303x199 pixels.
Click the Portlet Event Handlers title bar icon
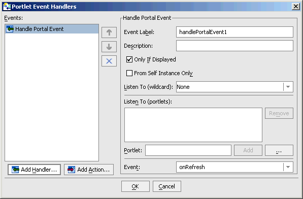[7, 7]
